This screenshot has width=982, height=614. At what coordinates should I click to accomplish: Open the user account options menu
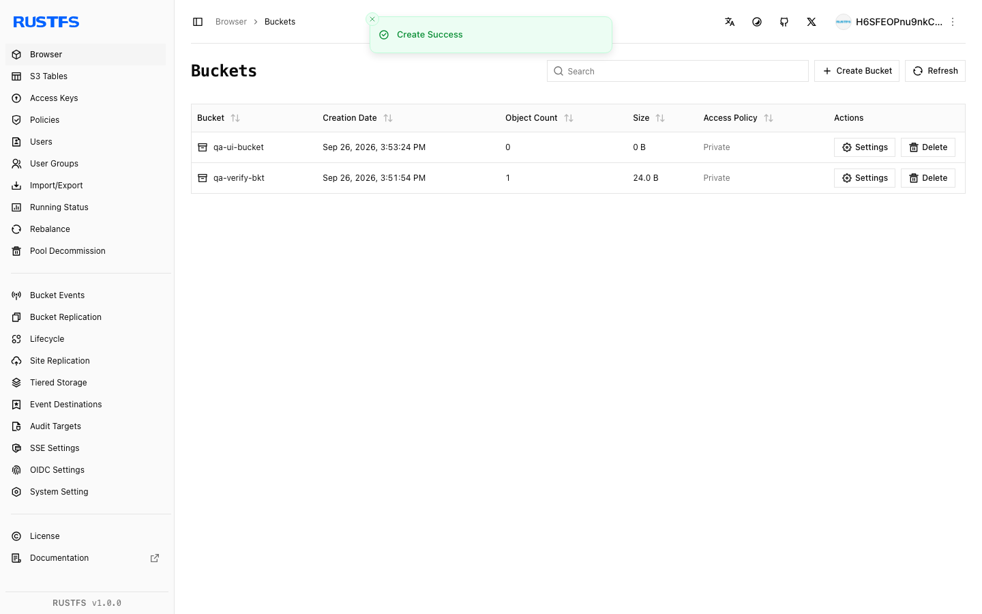click(953, 22)
